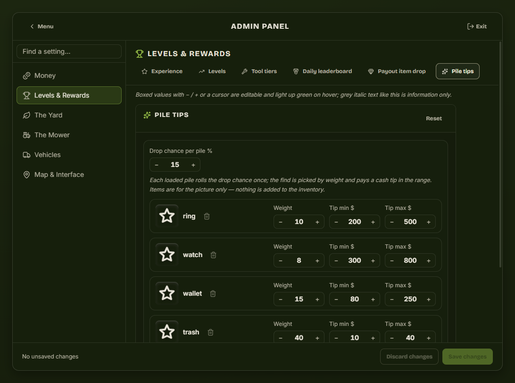Viewport: 515px width, 383px height.
Task: Exit the admin panel
Action: tap(477, 26)
